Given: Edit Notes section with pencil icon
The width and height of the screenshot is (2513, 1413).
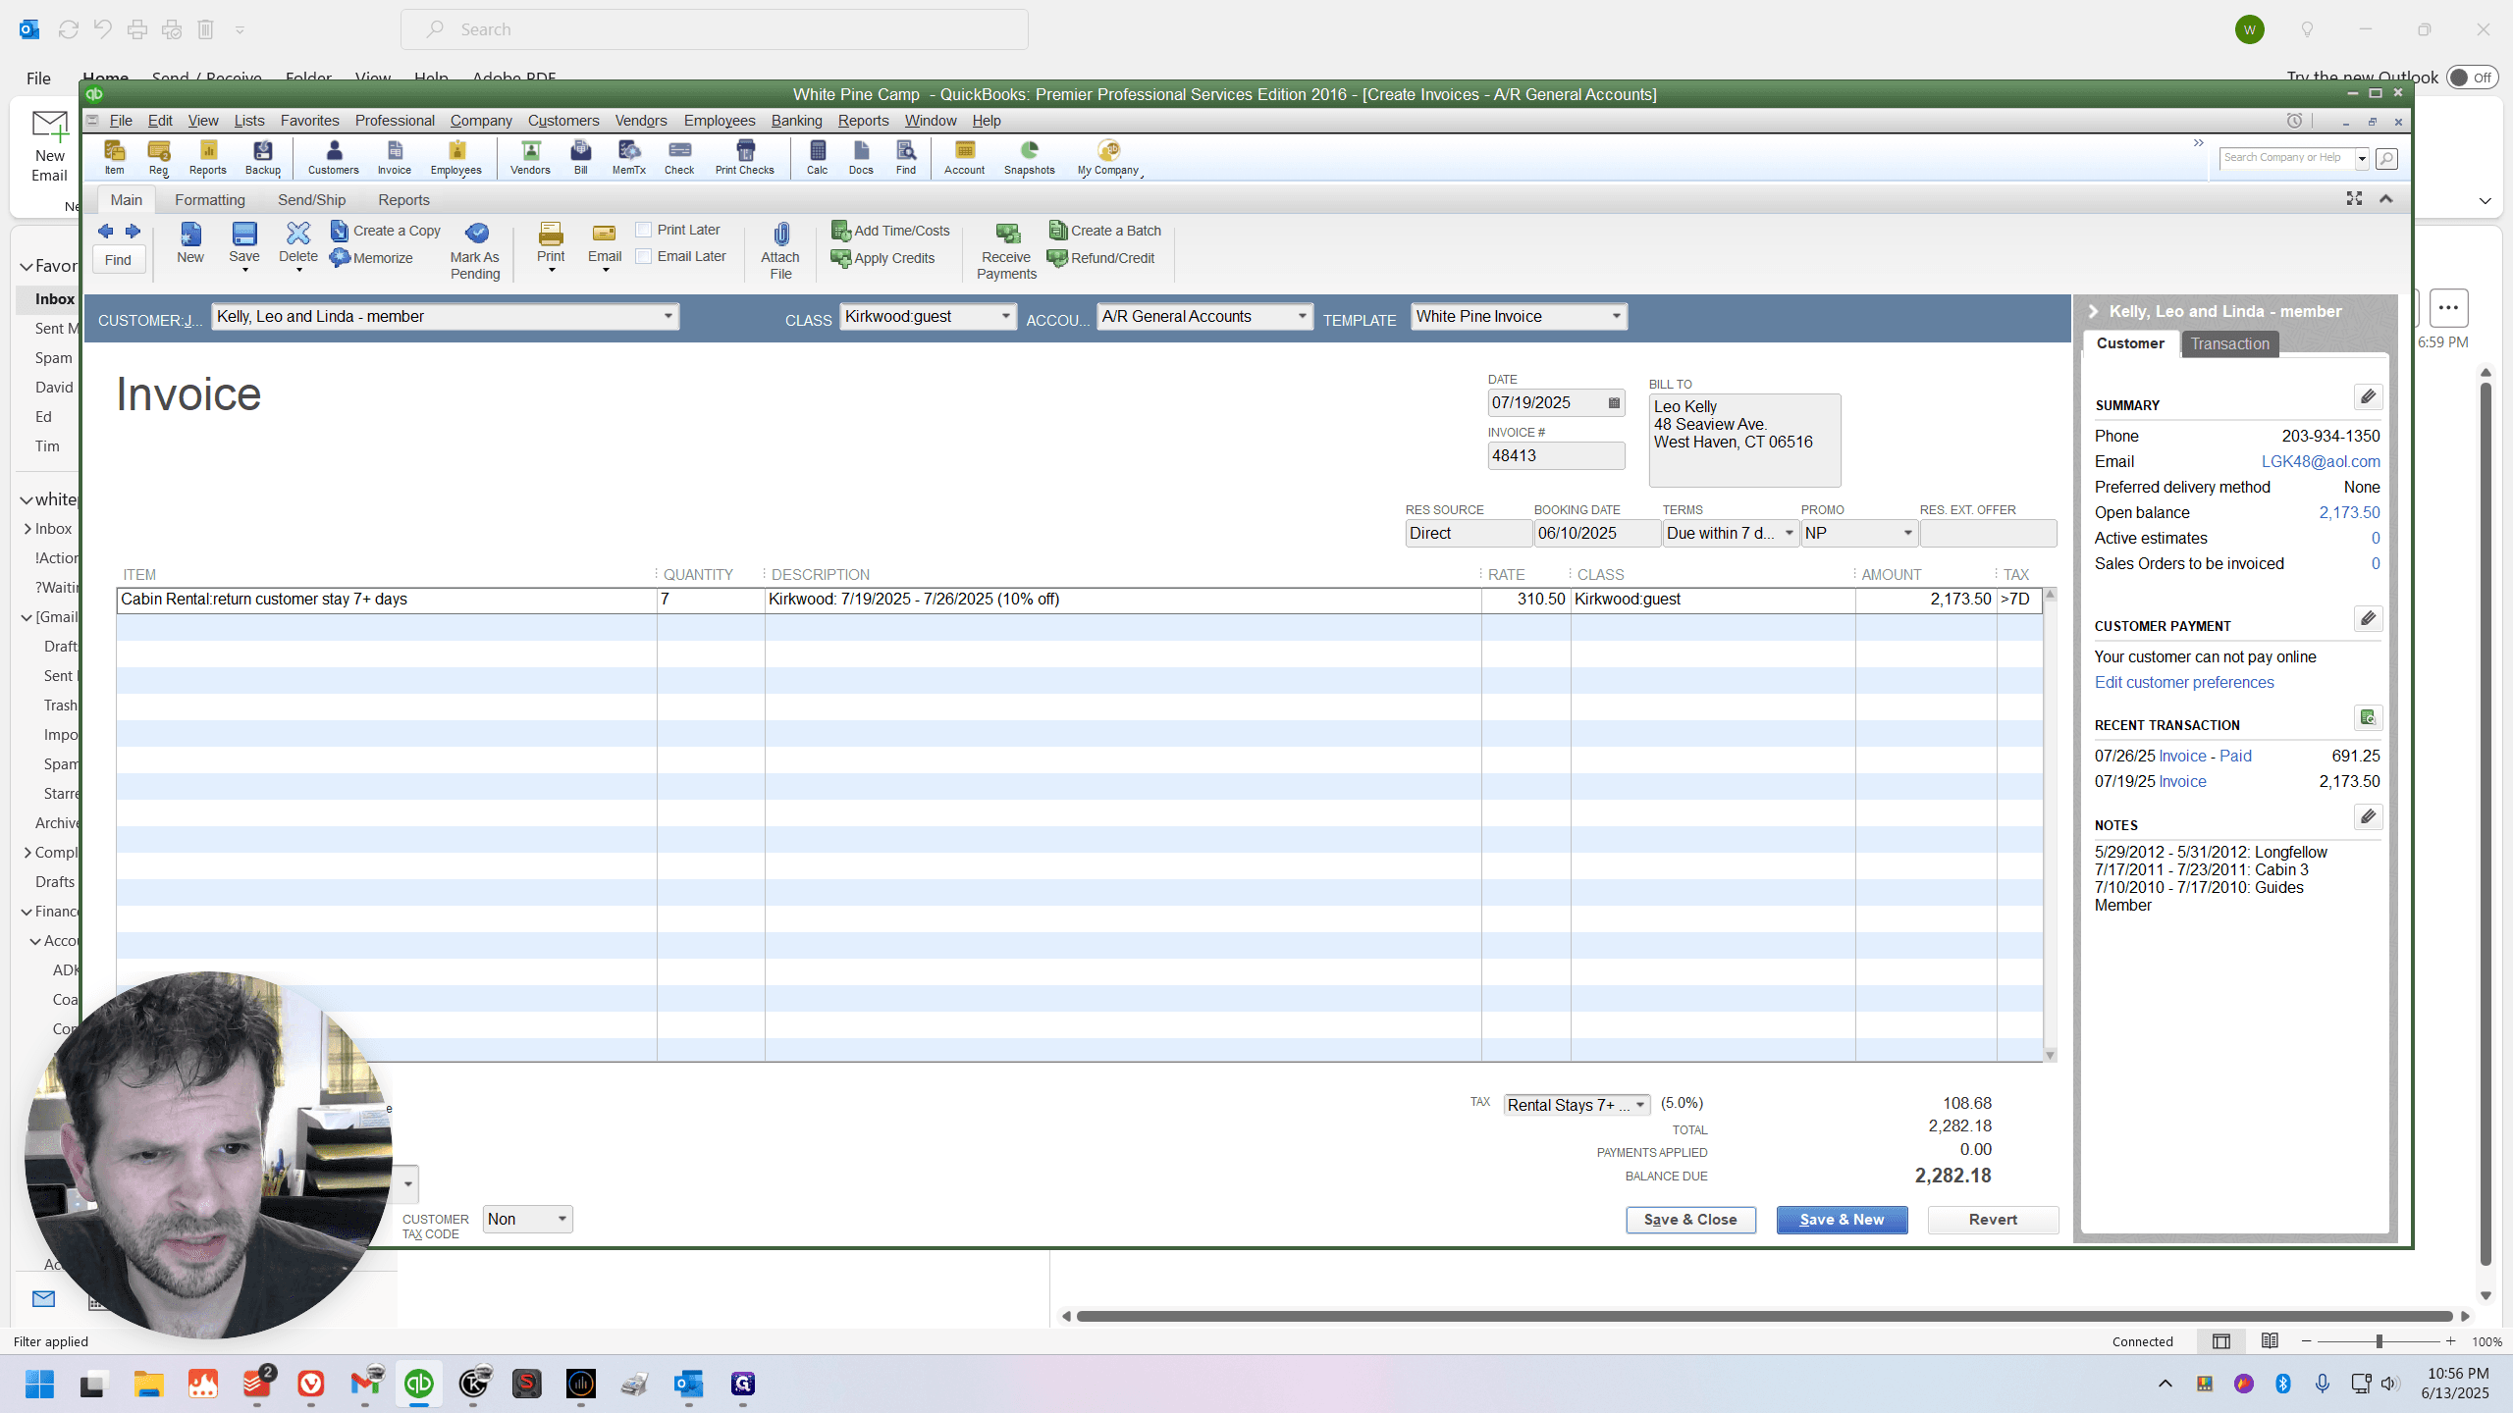Looking at the screenshot, I should point(2368,816).
